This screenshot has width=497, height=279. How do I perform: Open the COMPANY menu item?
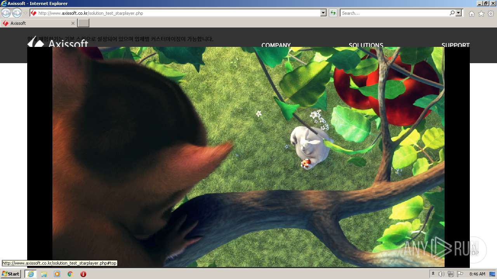coord(276,45)
